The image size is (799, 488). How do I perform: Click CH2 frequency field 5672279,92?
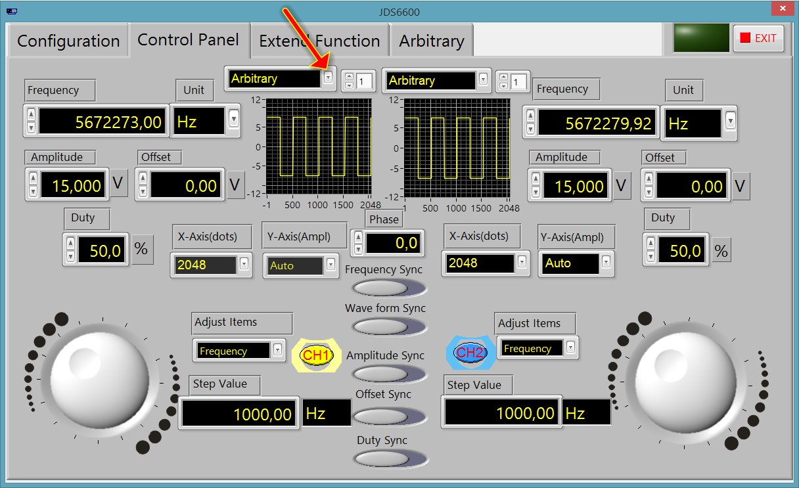click(x=597, y=123)
